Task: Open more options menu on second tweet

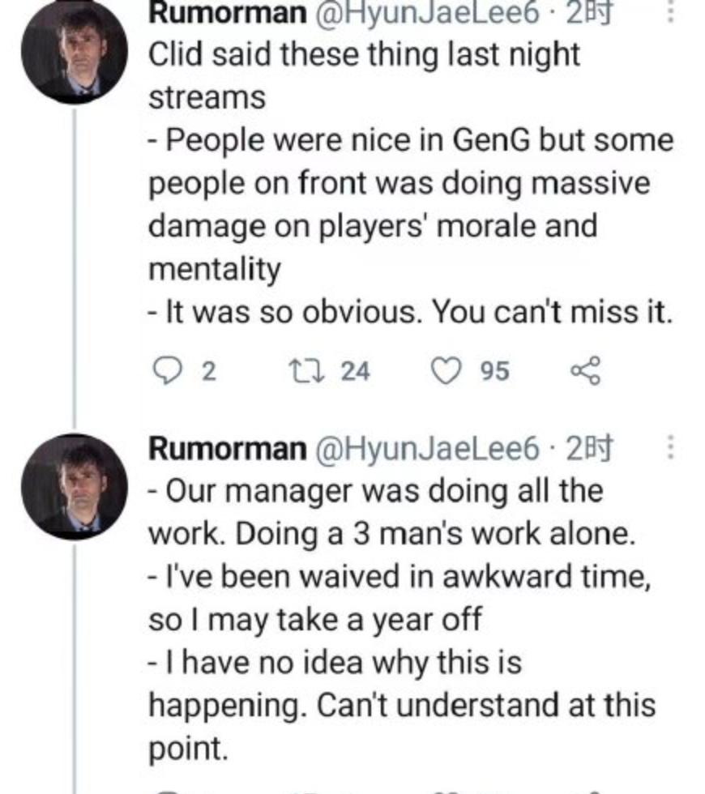Action: pyautogui.click(x=669, y=447)
